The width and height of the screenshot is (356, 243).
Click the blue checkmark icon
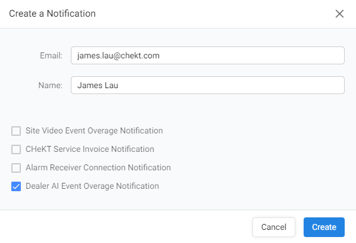point(16,186)
